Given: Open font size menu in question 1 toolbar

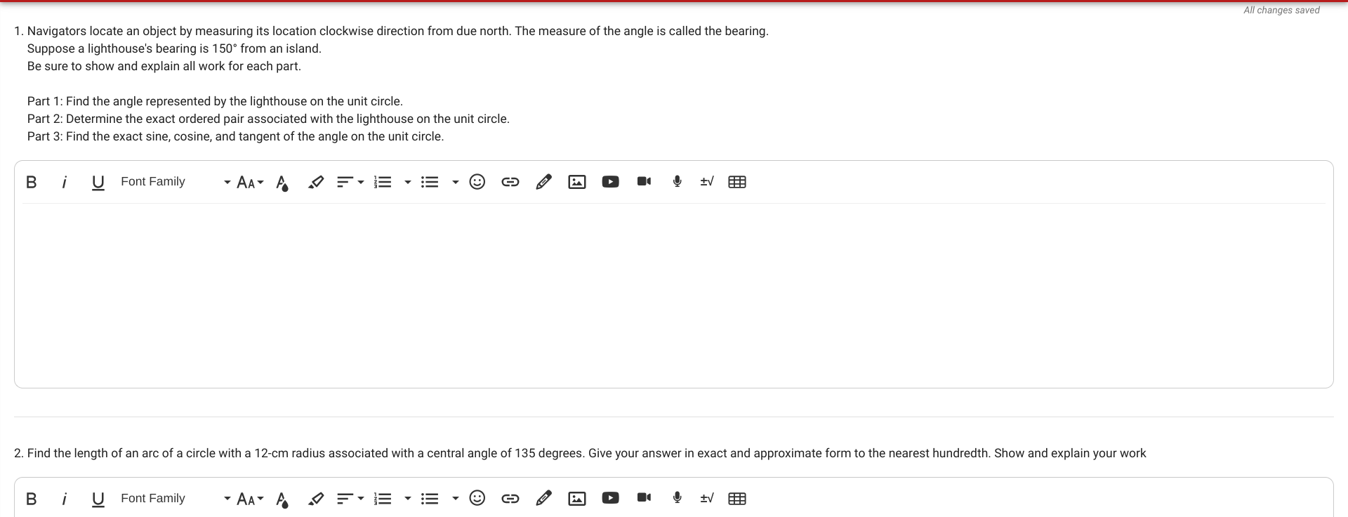Looking at the screenshot, I should (x=250, y=183).
